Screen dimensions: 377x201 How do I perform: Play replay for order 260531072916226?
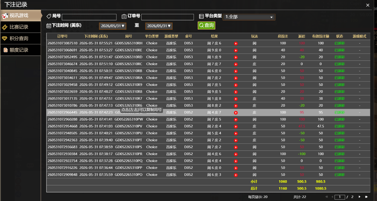236,168
